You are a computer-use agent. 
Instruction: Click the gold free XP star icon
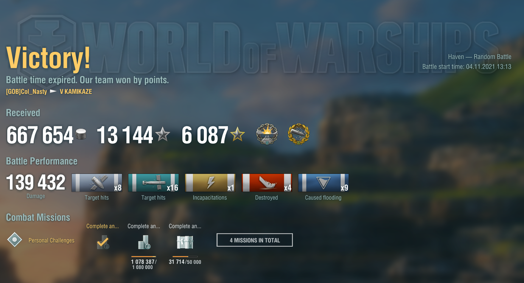[238, 134]
